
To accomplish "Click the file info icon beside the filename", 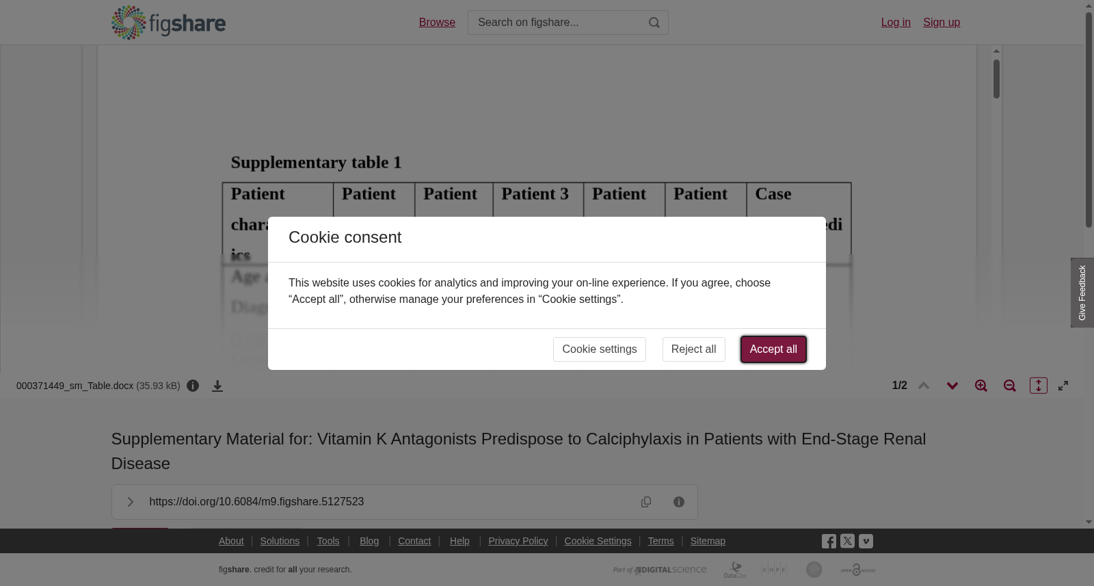I will pyautogui.click(x=193, y=386).
